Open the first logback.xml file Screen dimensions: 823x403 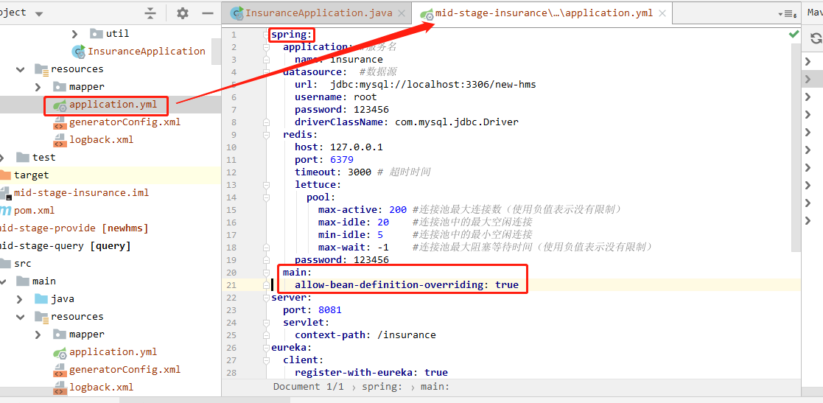tap(101, 139)
